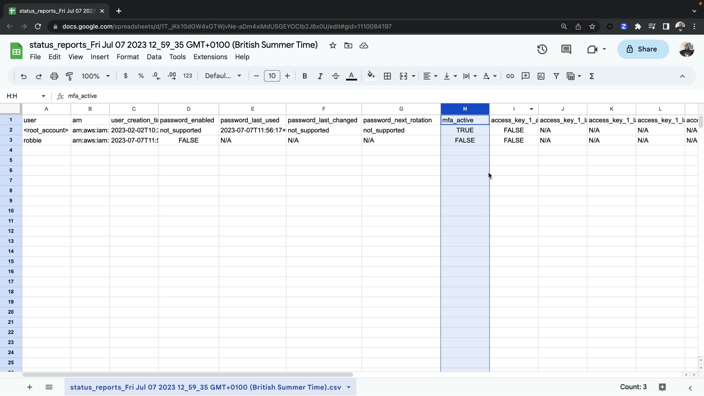Click the insert link icon
704x396 pixels.
point(510,76)
